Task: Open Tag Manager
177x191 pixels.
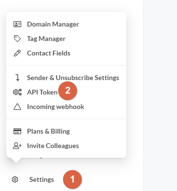Action: [46, 39]
